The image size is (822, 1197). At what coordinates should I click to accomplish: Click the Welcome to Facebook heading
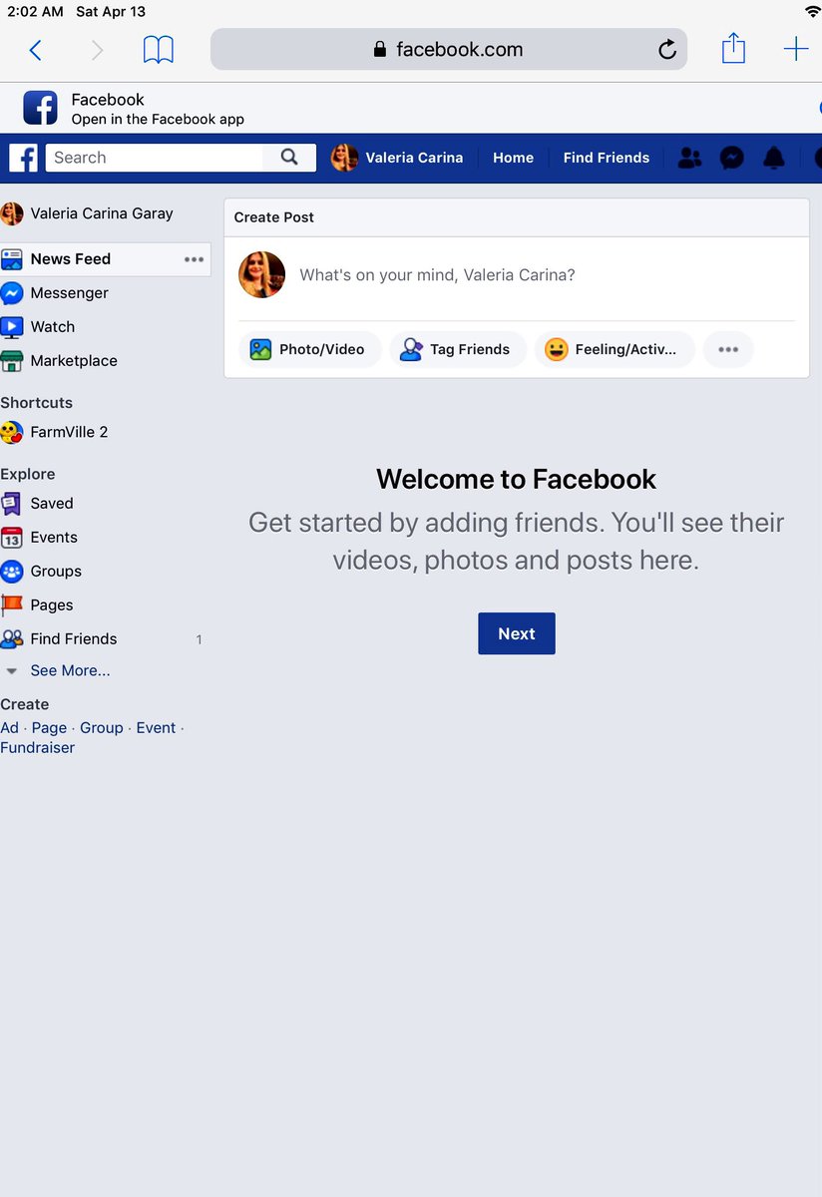pos(516,479)
